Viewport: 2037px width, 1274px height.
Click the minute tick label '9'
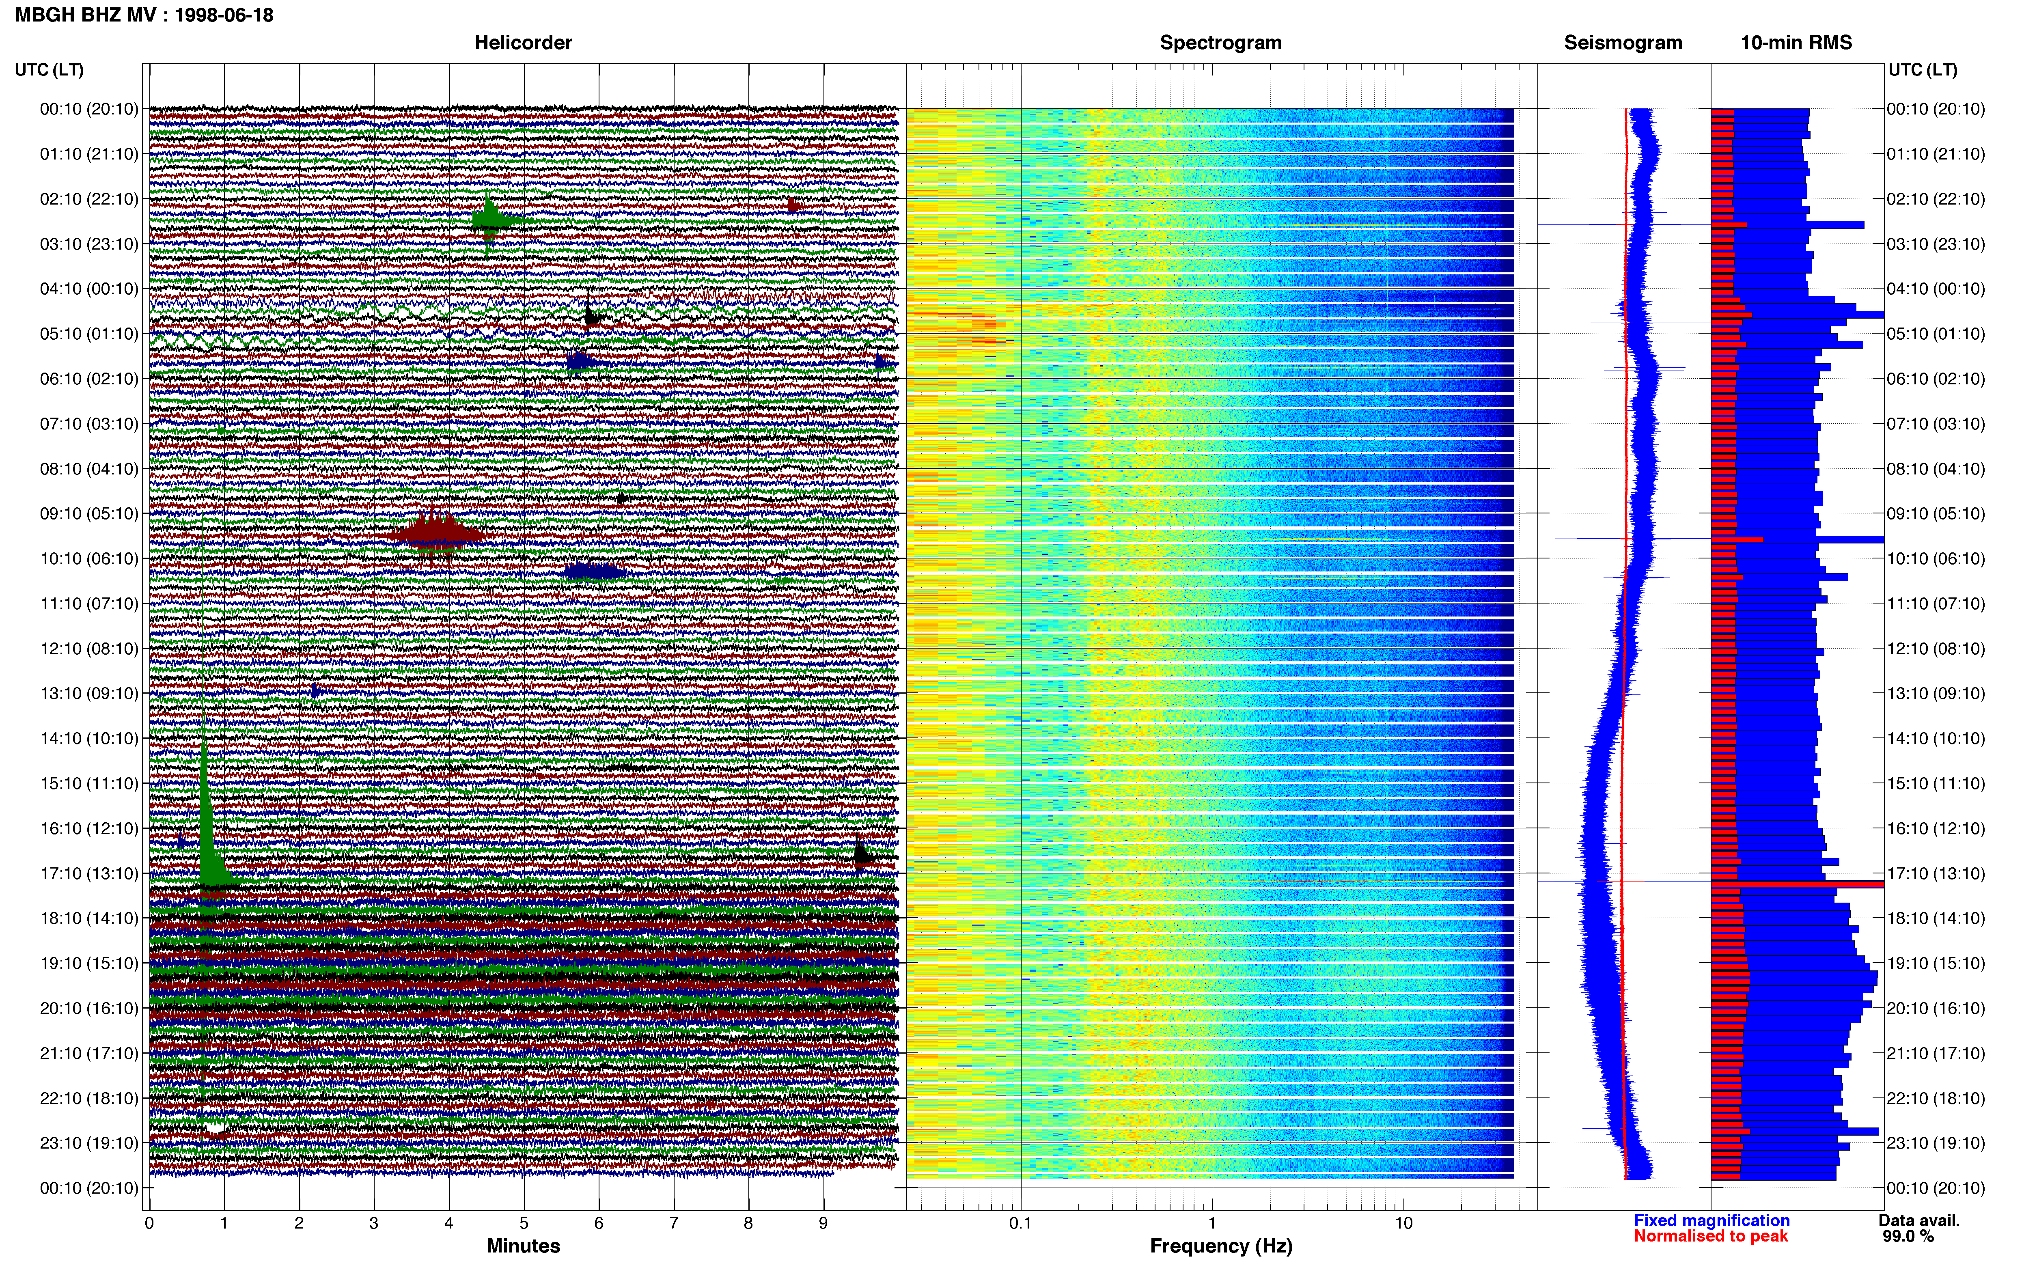pos(823,1223)
